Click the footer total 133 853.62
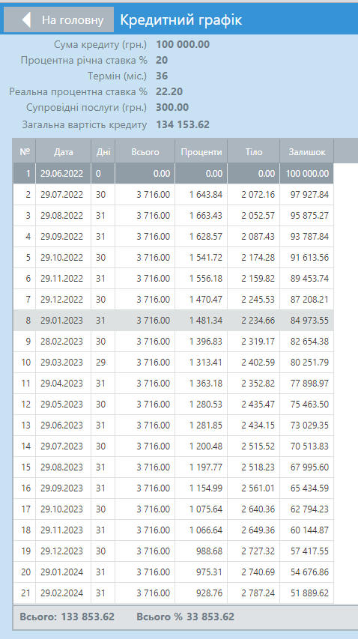 pyautogui.click(x=88, y=617)
